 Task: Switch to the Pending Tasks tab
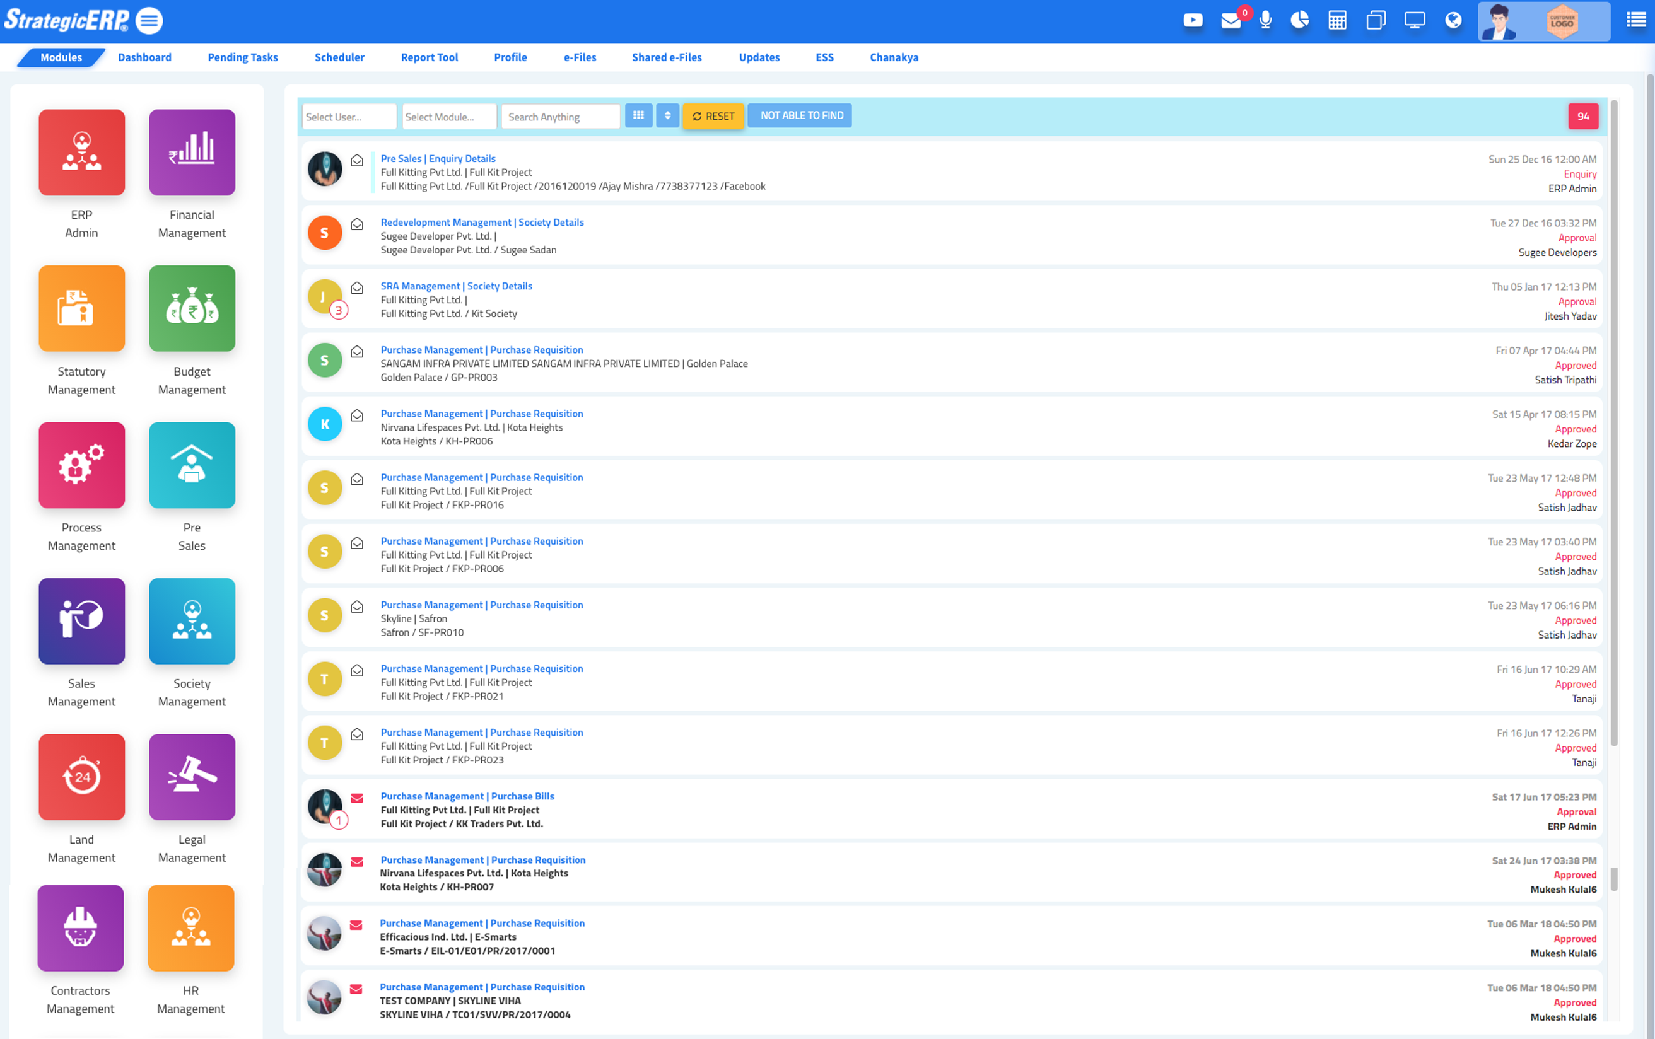click(x=243, y=58)
